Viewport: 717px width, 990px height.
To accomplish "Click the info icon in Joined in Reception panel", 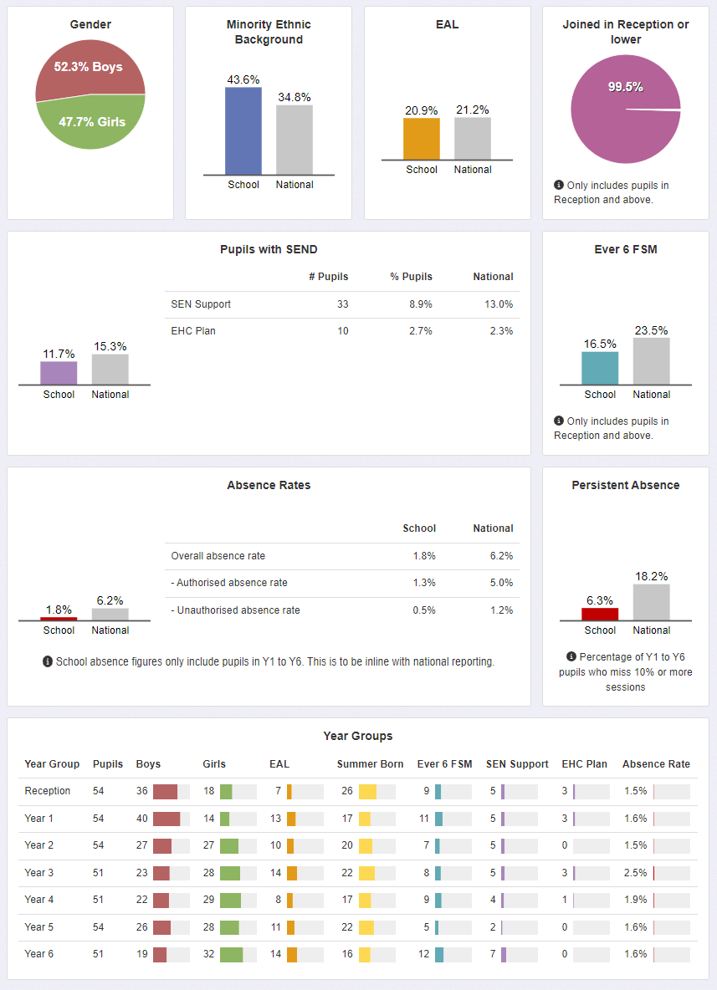I will coord(558,186).
